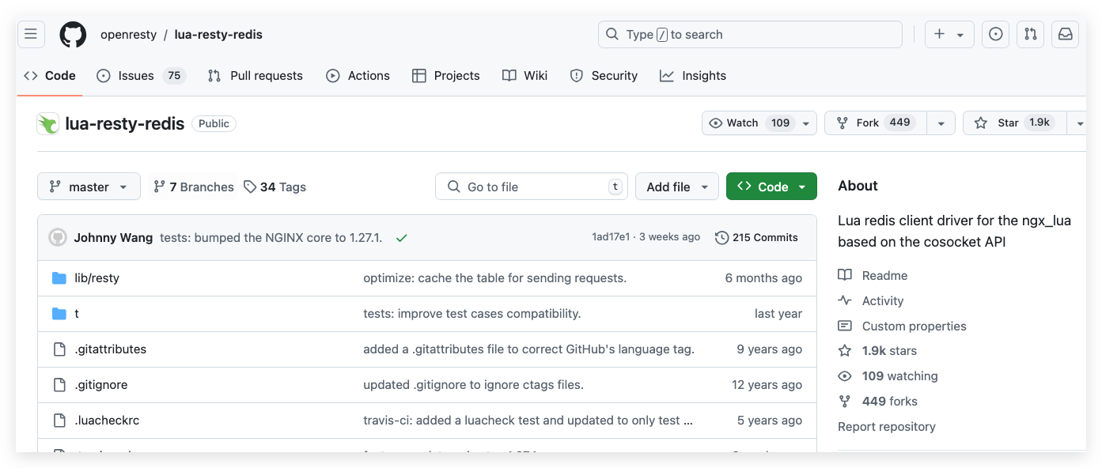Open the Activity link in About

pos(870,301)
